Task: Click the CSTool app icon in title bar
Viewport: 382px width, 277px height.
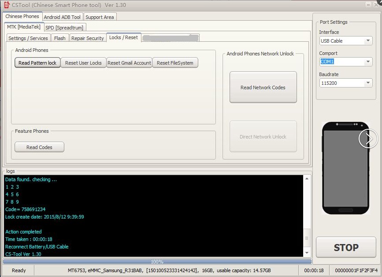Action: coord(7,5)
